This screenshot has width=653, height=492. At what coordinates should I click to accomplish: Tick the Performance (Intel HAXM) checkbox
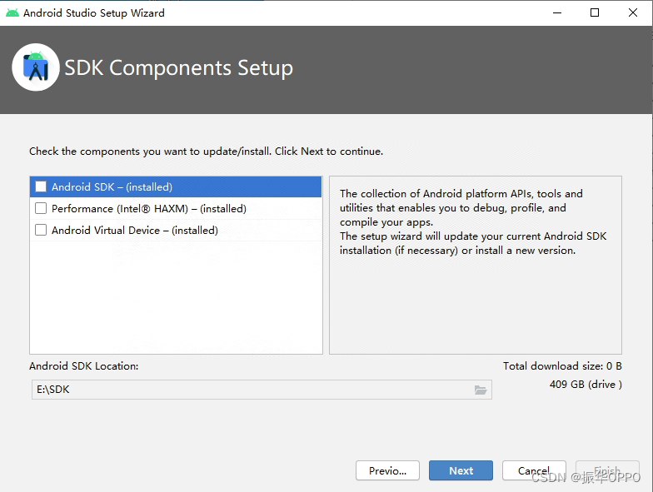pyautogui.click(x=41, y=208)
